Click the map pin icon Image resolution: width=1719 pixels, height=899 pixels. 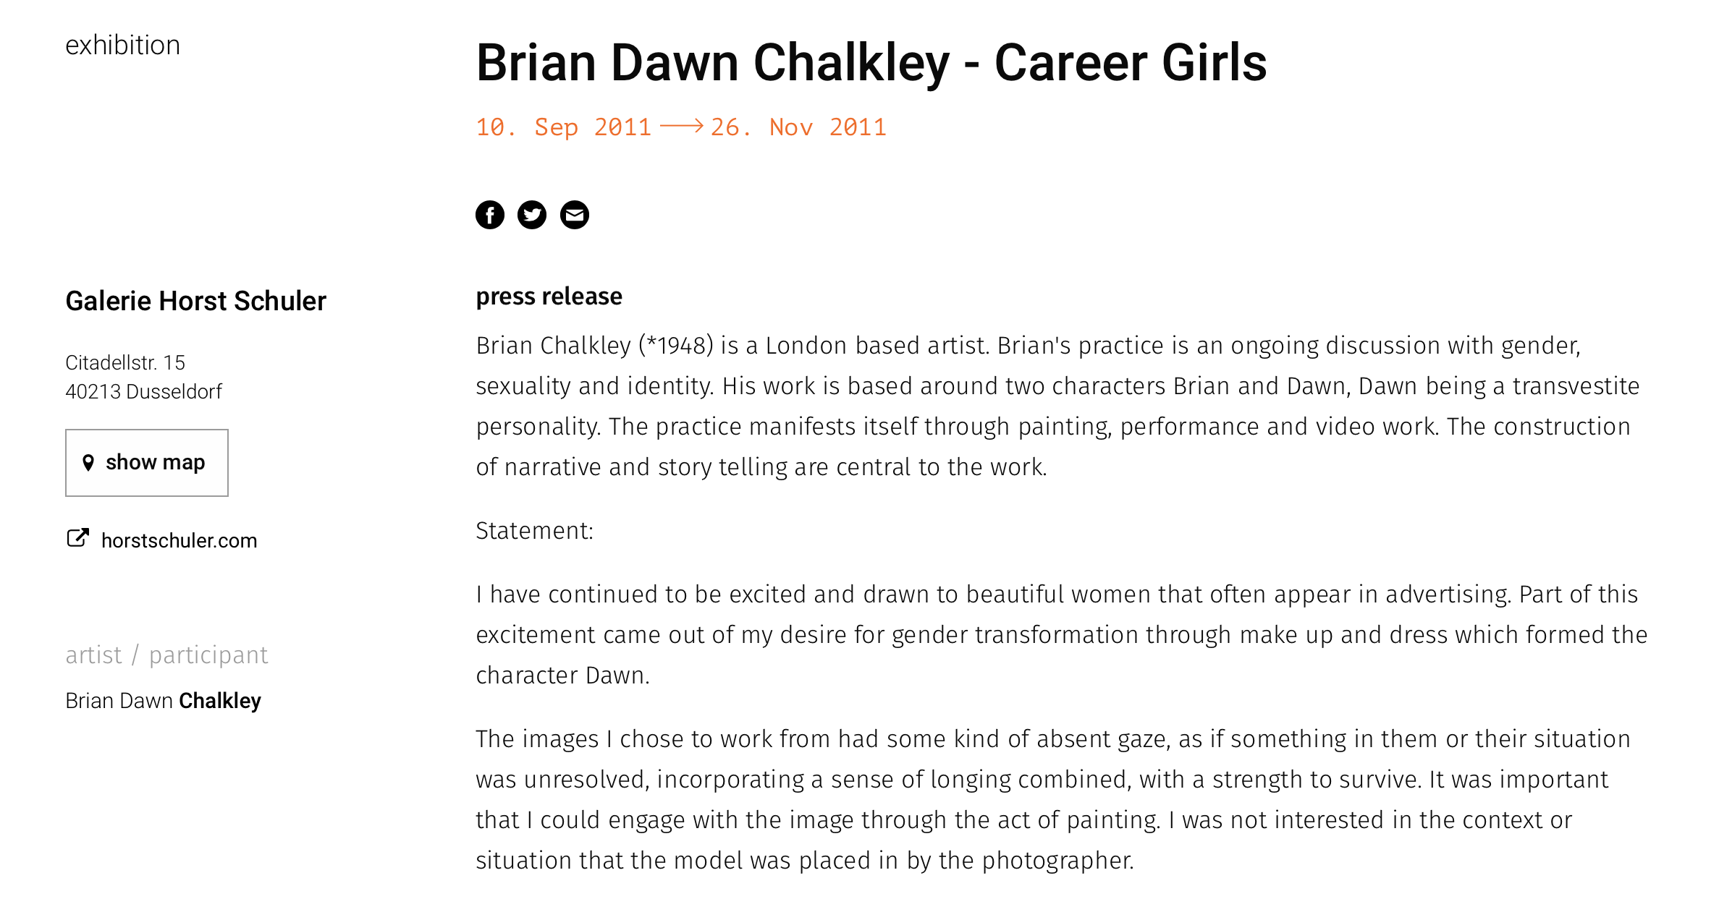pyautogui.click(x=88, y=463)
